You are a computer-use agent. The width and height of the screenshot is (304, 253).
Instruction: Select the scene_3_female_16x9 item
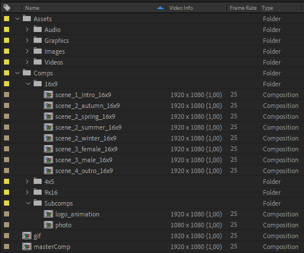click(x=86, y=149)
